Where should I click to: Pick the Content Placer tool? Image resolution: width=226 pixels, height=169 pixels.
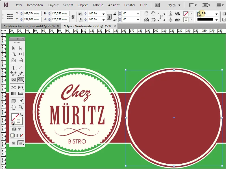pyautogui.click(x=21, y=60)
